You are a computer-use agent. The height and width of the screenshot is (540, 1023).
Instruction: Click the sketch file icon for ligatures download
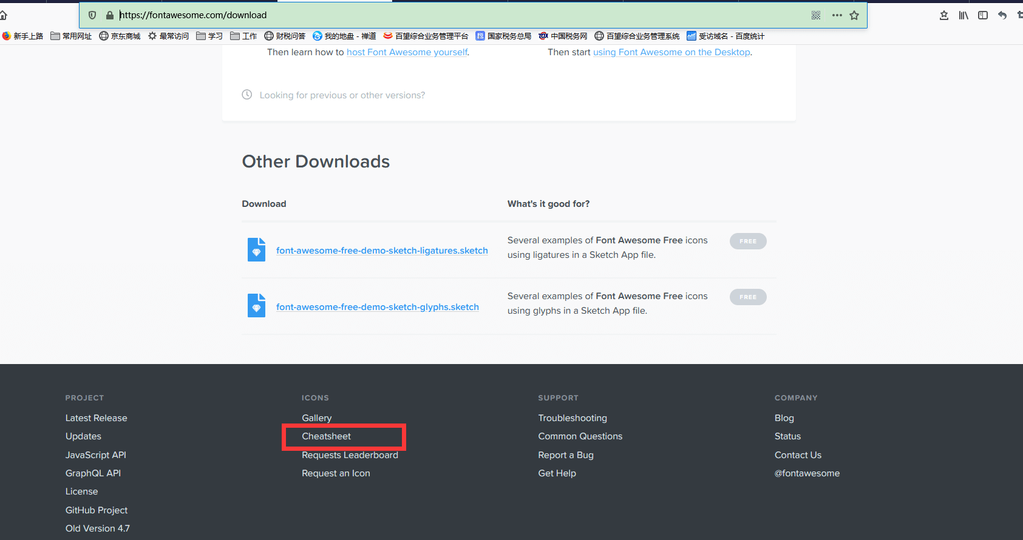pos(256,250)
